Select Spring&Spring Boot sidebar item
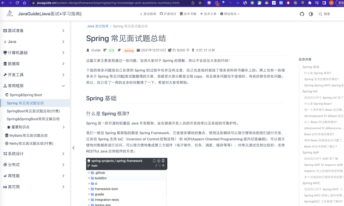The image size is (344, 206). tap(24, 95)
